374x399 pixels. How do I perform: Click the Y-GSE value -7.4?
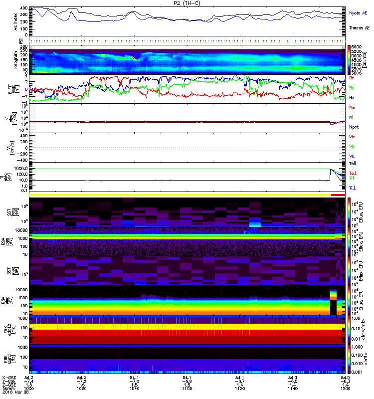29,381
